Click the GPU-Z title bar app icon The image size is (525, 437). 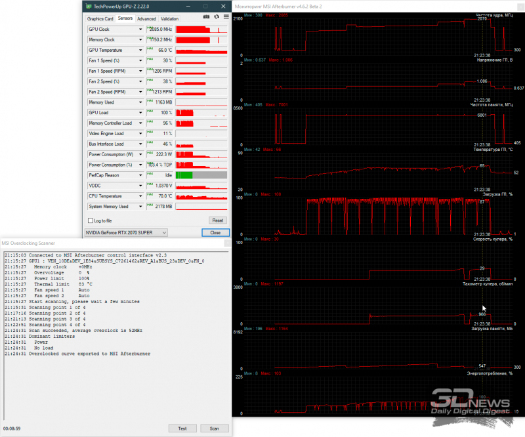[x=89, y=7]
